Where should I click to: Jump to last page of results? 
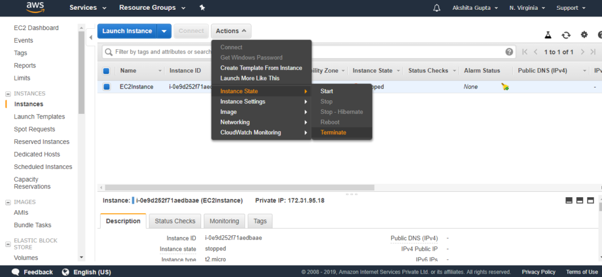pos(593,52)
